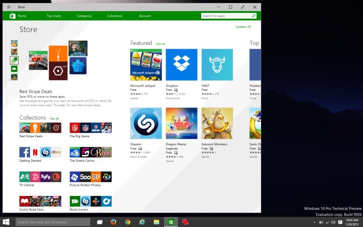The image size is (363, 227).
Task: Click the search magnifier icon
Action: coord(256,16)
